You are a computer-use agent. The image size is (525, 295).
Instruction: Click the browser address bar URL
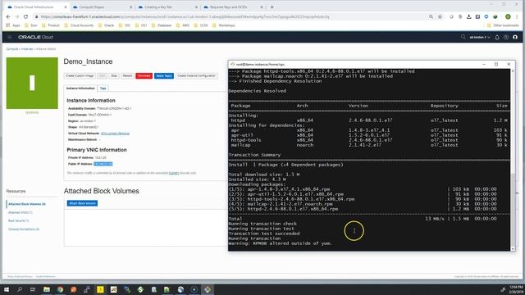185,16
